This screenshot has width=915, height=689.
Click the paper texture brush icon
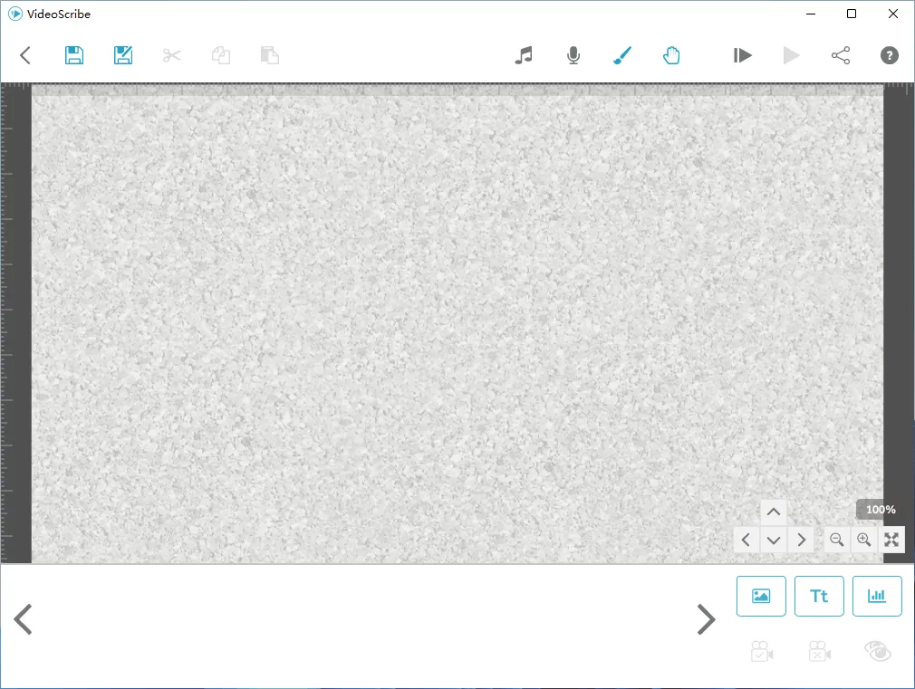pyautogui.click(x=621, y=55)
